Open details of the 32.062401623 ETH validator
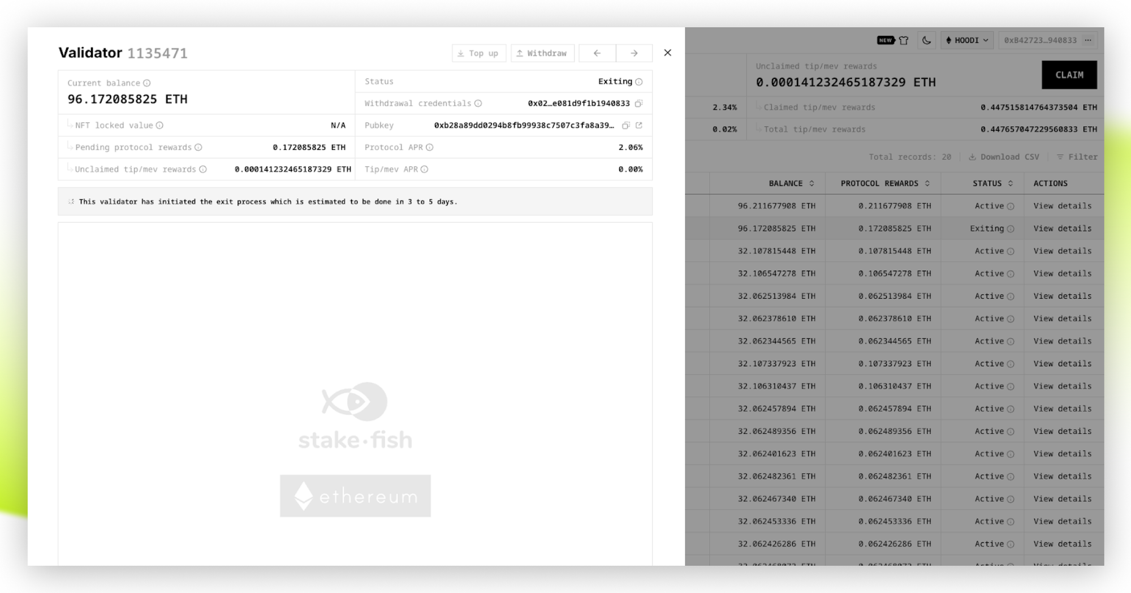Screen dimensions: 1131x593 tap(1063, 454)
